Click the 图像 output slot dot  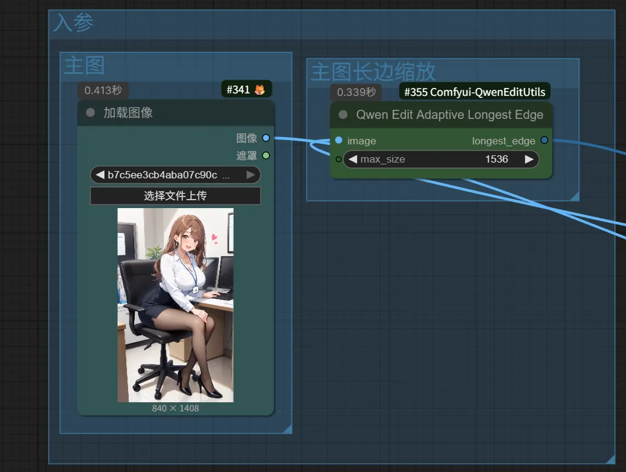(266, 138)
